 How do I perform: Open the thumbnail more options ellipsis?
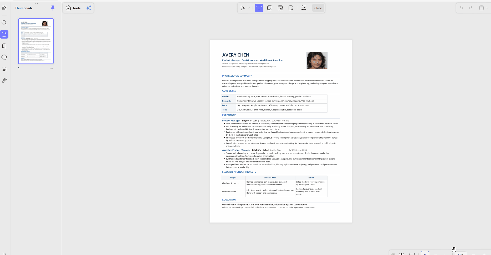(x=51, y=68)
